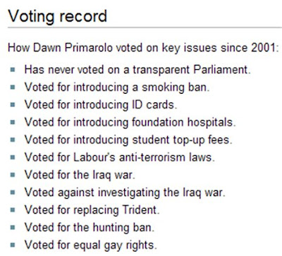Click bullet beside smoking ban item
282x256 pixels.
point(13,87)
